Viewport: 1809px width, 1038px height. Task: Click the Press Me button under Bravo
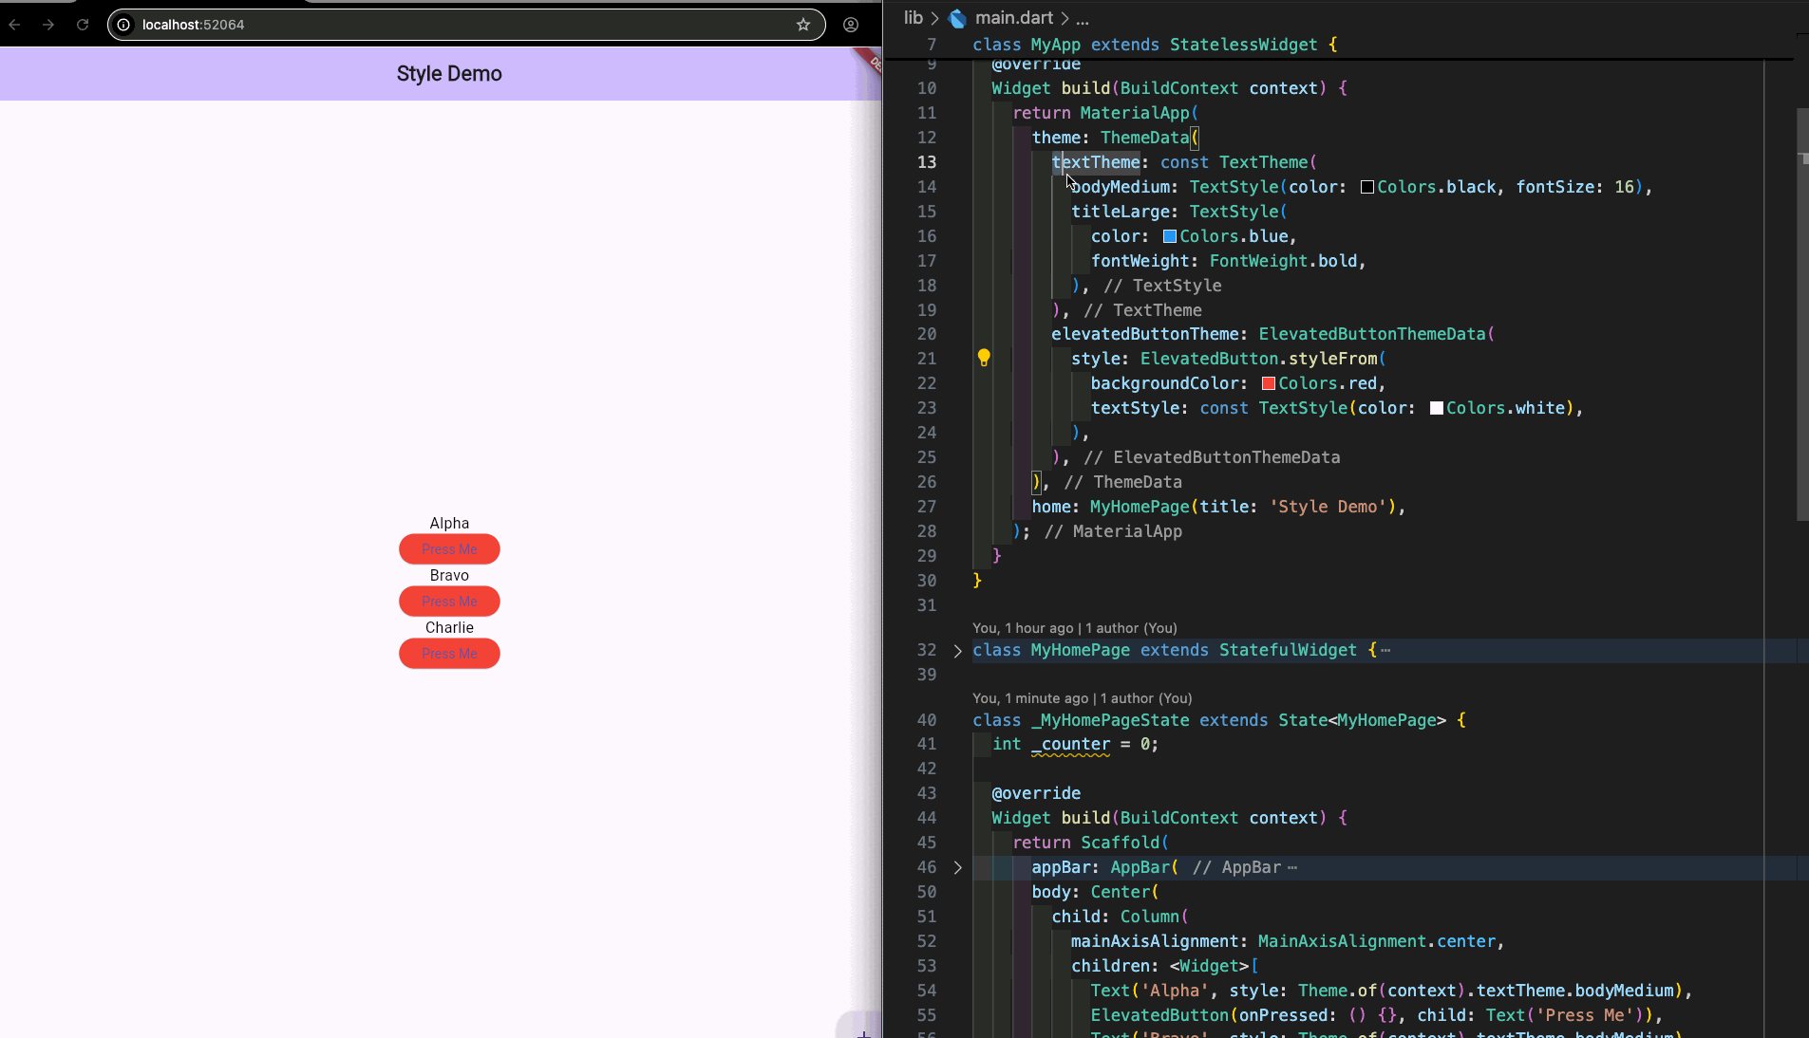pyautogui.click(x=449, y=602)
